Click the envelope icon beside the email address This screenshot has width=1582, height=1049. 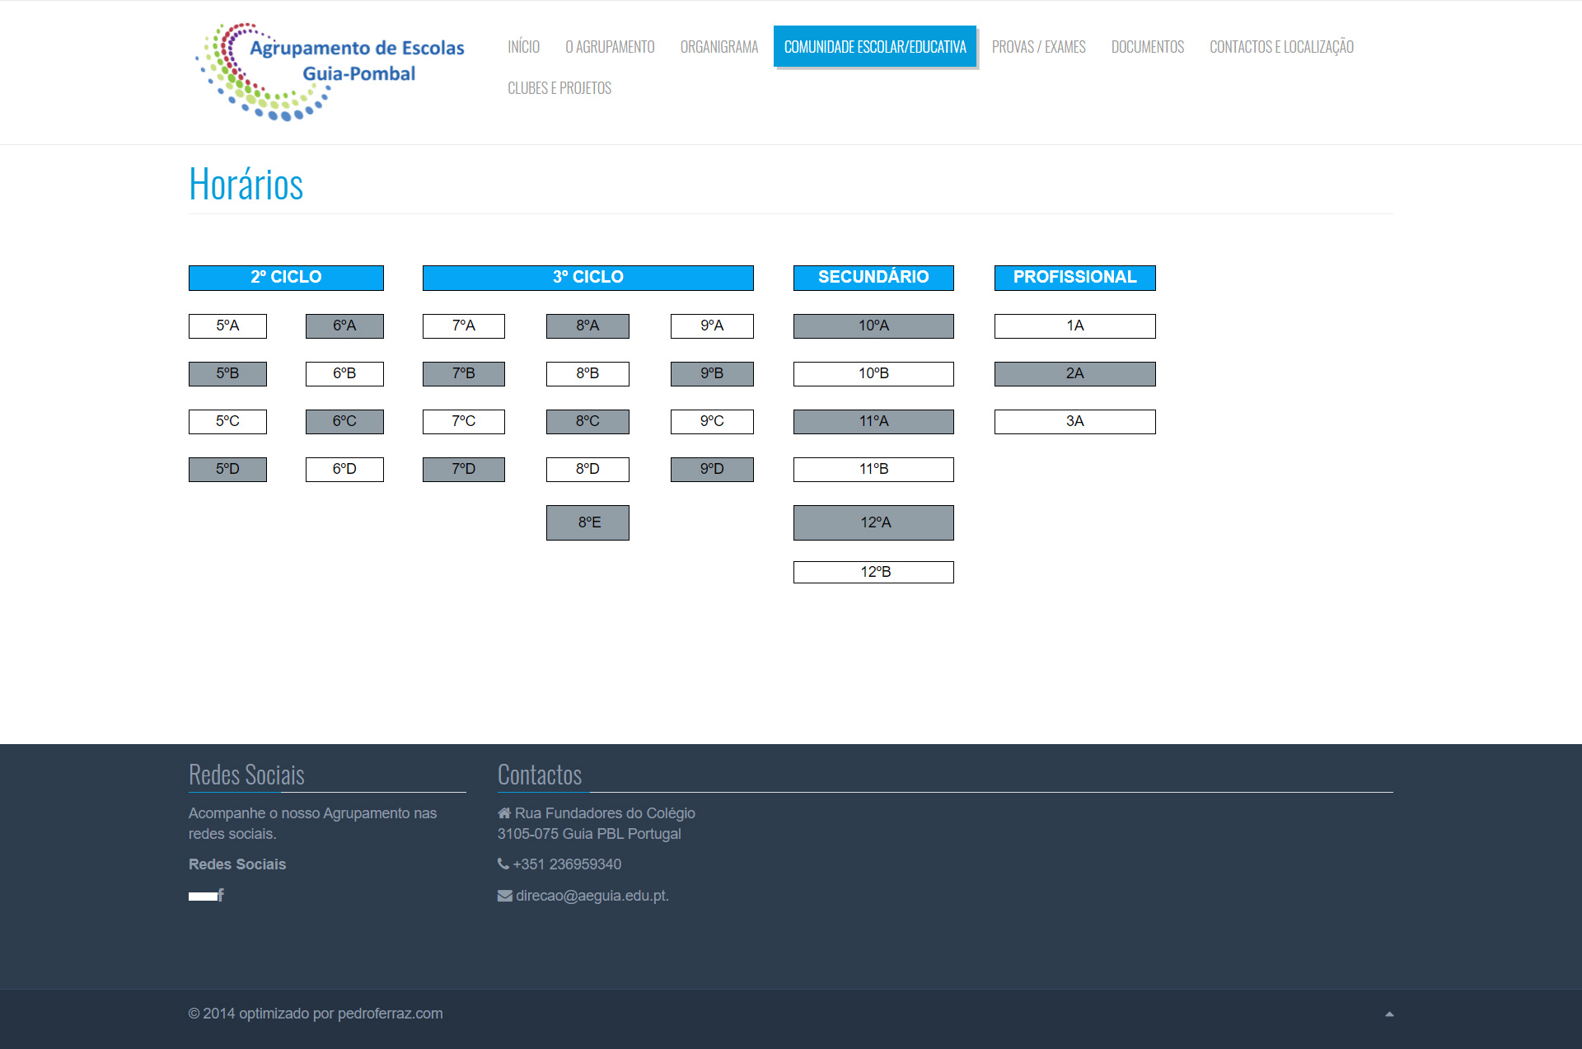pyautogui.click(x=504, y=896)
